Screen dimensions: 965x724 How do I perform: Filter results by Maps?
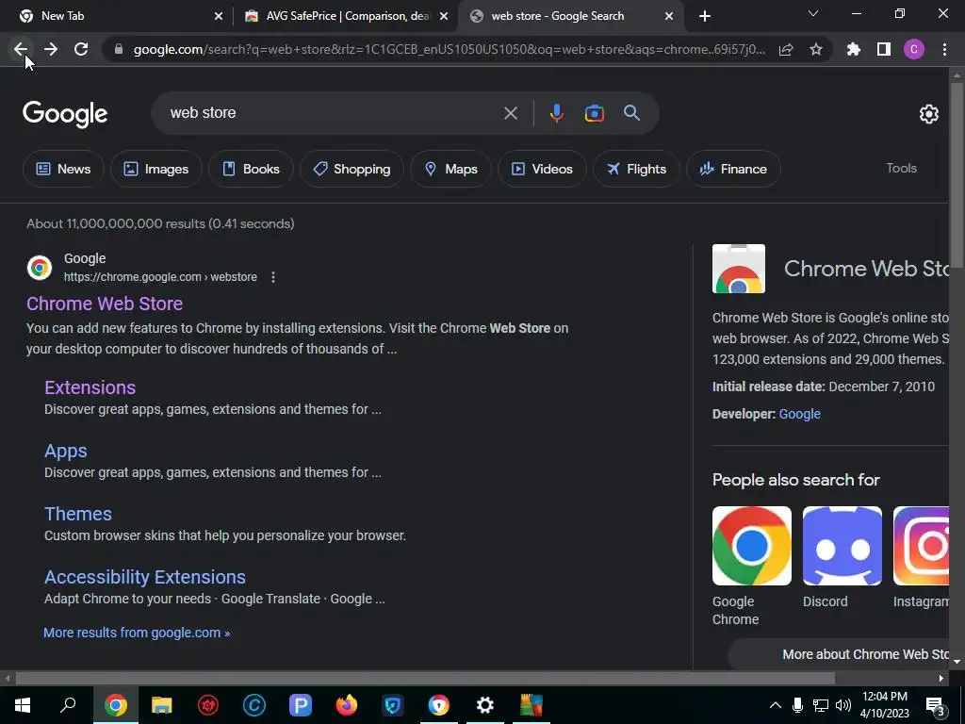pyautogui.click(x=450, y=169)
